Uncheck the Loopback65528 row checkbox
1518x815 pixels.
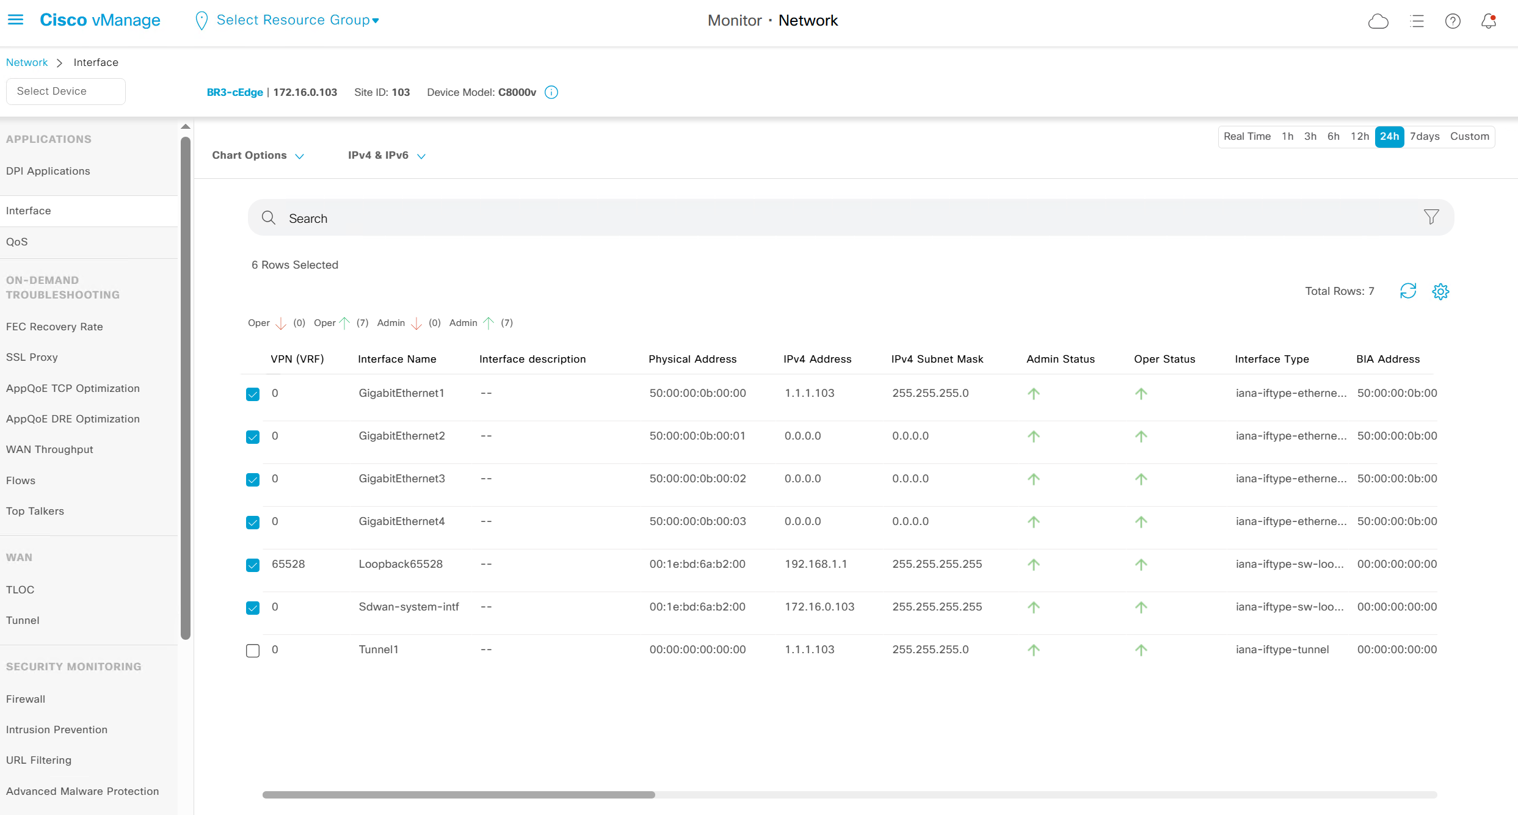click(253, 565)
